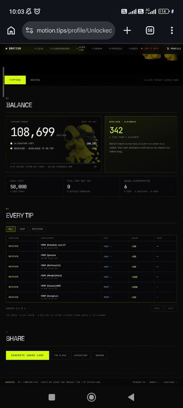183x408 pixels.
Task: Open POST link for @Aifunzel21 tip
Action: coord(107,266)
